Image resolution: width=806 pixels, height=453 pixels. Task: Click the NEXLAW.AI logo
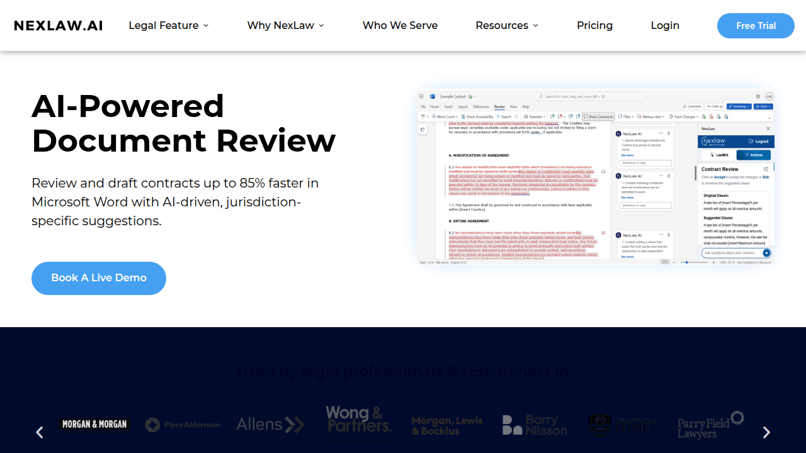pyautogui.click(x=59, y=26)
